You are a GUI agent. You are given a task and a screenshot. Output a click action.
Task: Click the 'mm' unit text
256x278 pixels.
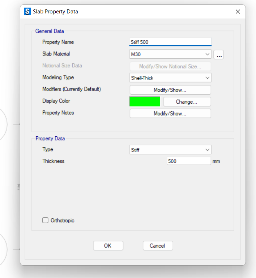(216, 162)
